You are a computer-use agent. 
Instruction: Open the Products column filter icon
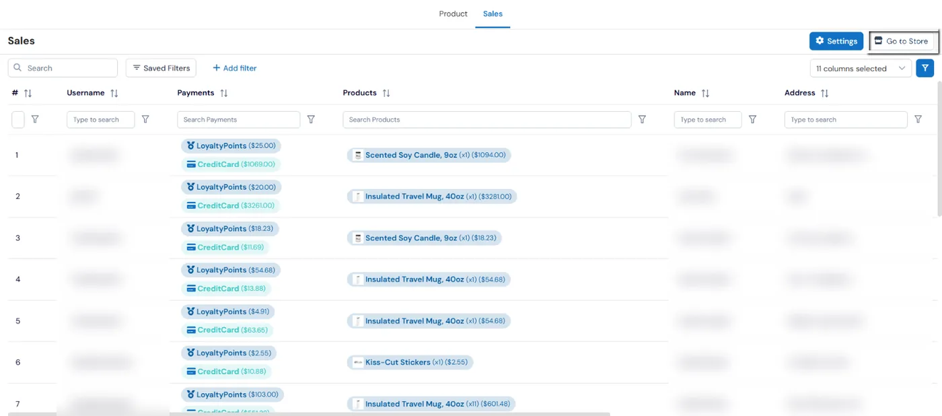(642, 119)
